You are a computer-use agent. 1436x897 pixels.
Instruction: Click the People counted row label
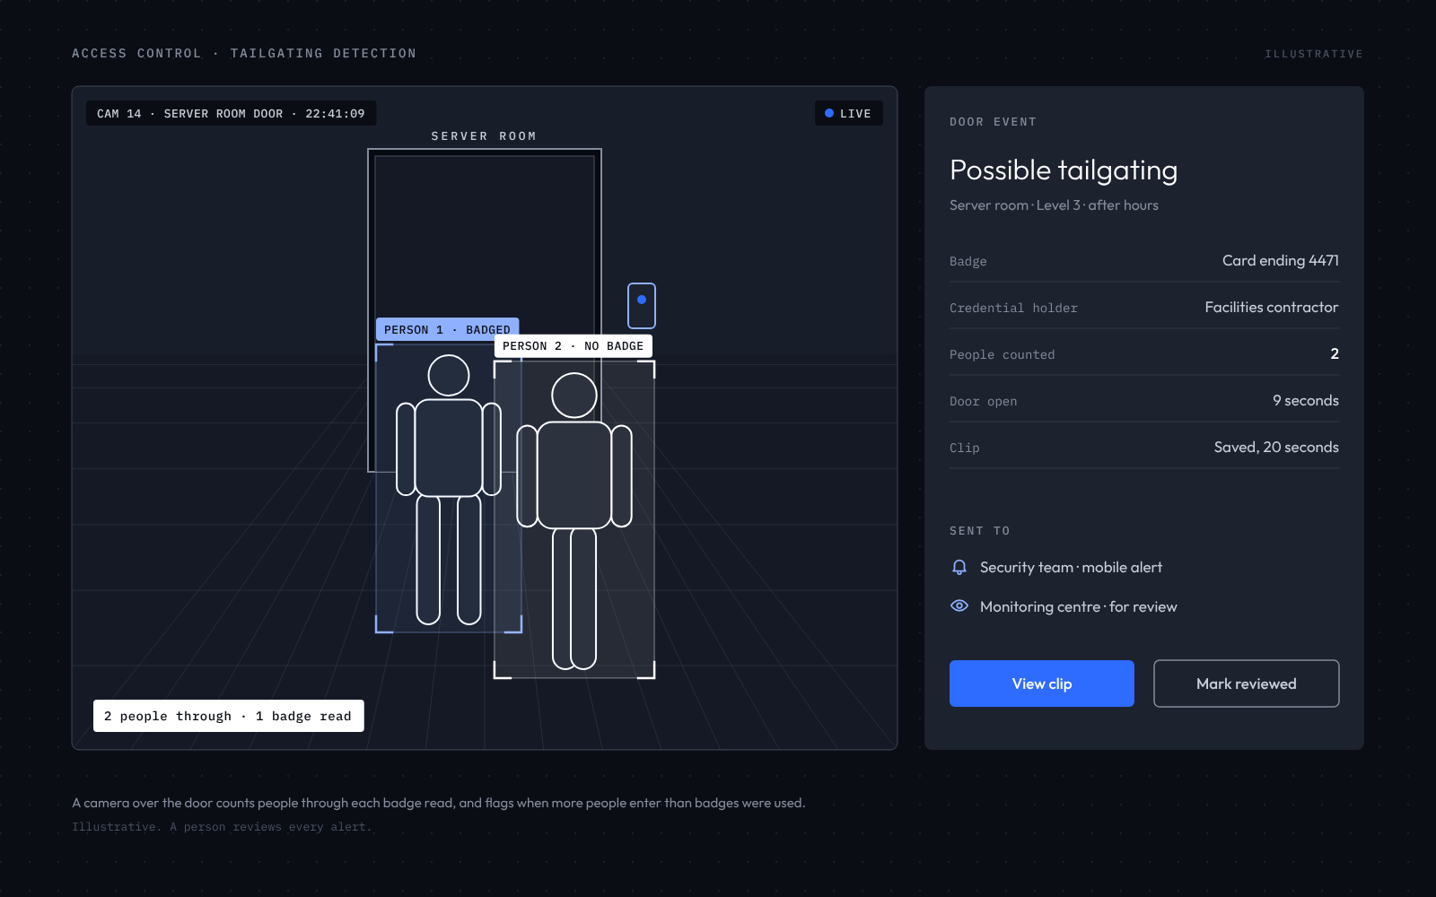[1002, 354]
